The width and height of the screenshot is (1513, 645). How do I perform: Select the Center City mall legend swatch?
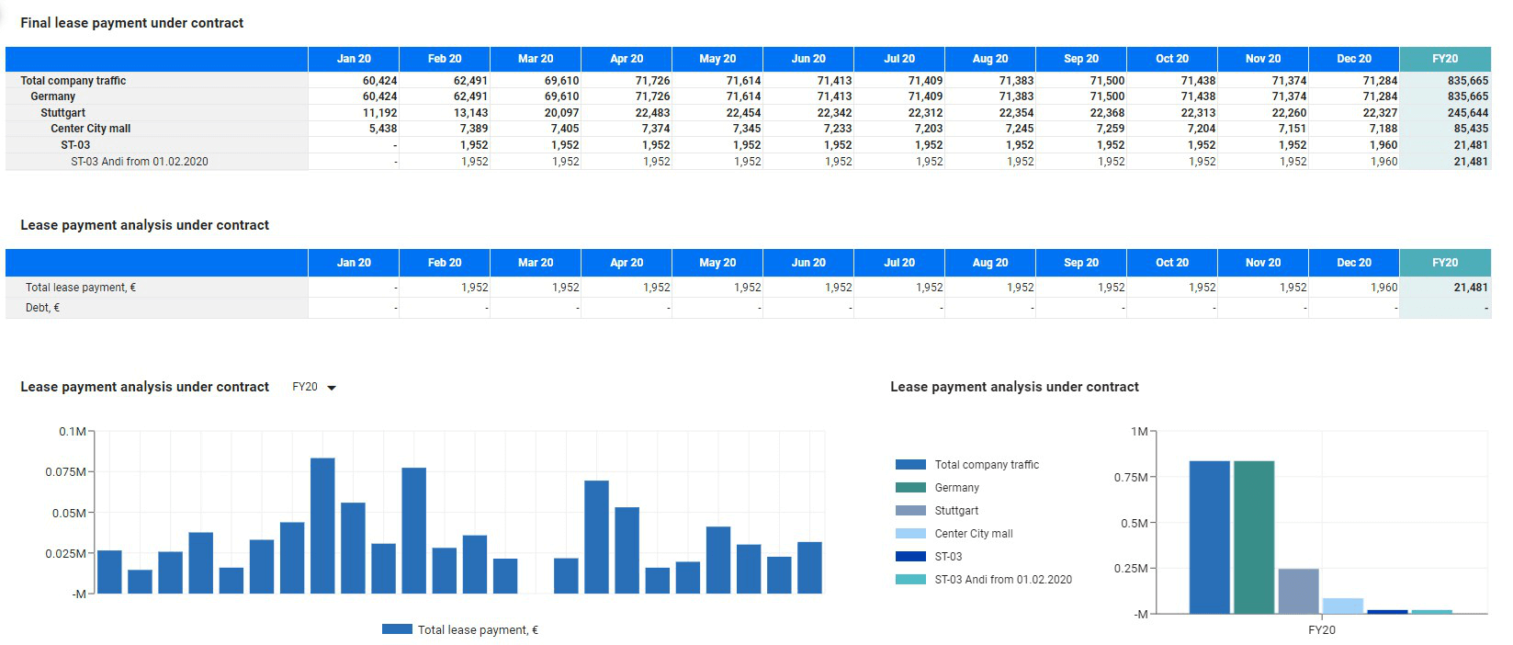click(x=910, y=534)
